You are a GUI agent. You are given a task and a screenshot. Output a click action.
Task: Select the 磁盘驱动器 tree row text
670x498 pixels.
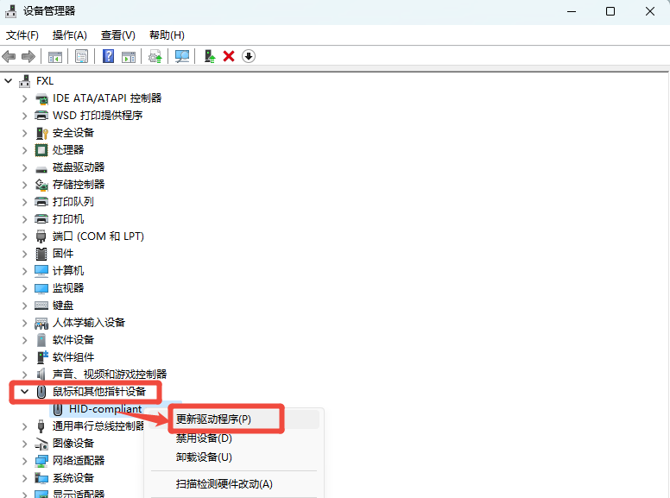(79, 167)
